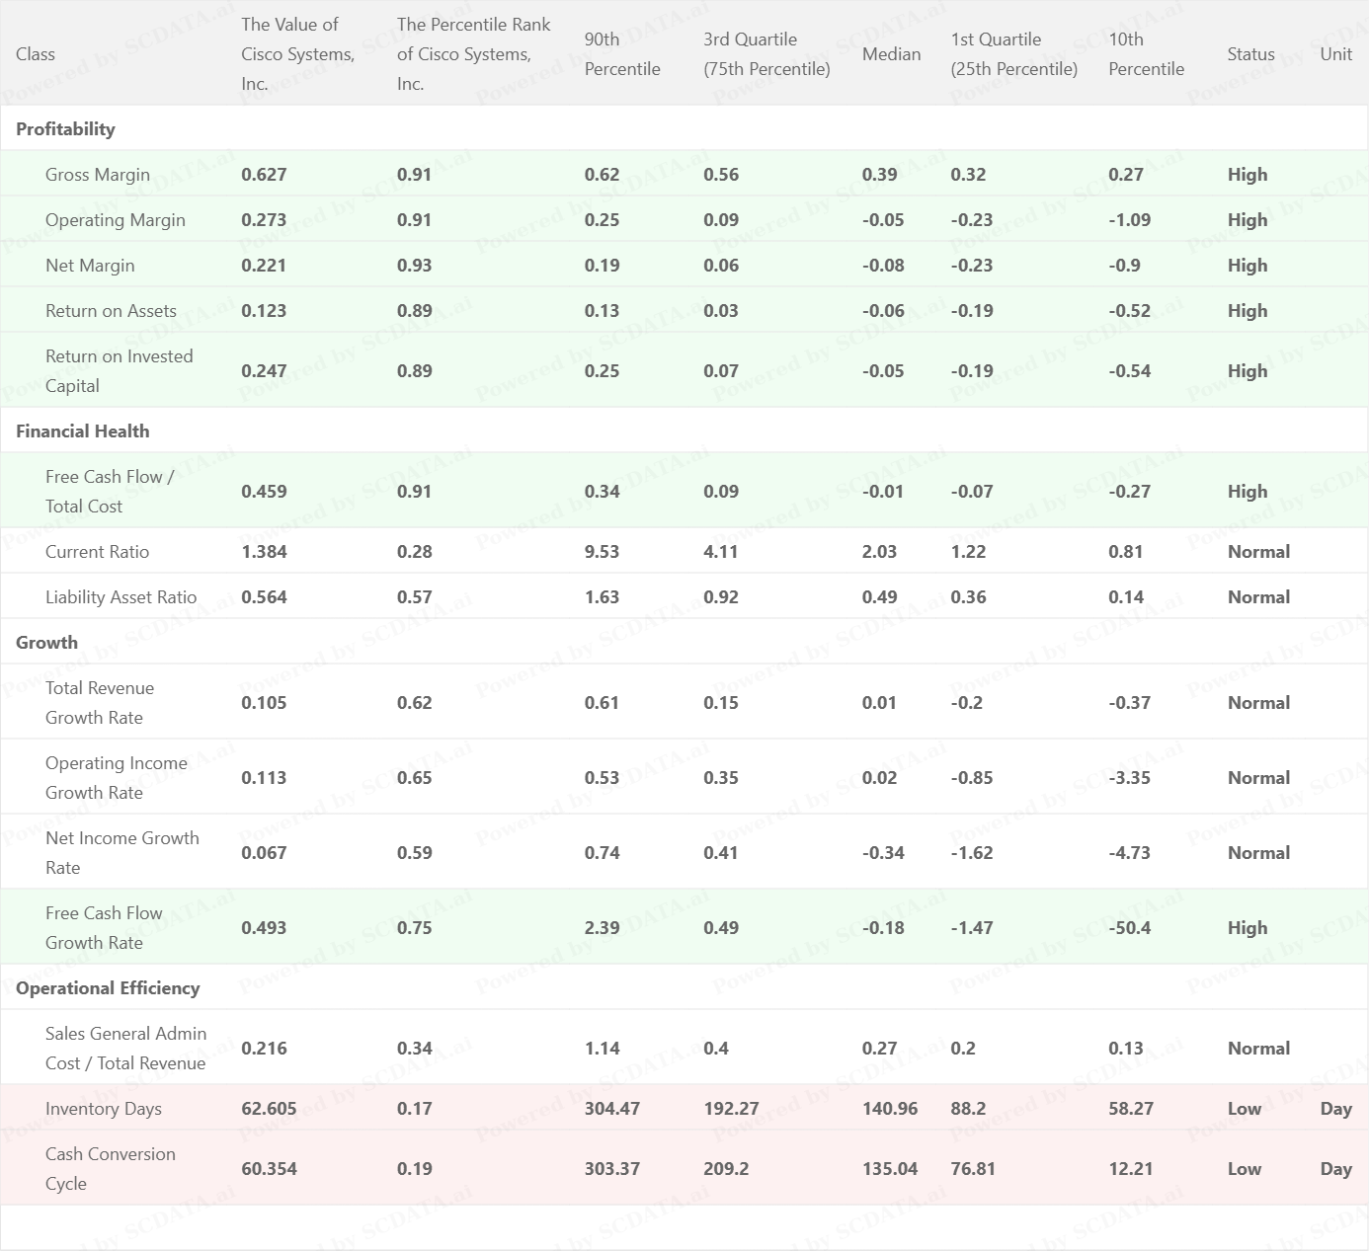
Task: Select Net Income Growth Rate value 0.067
Action: tap(264, 853)
